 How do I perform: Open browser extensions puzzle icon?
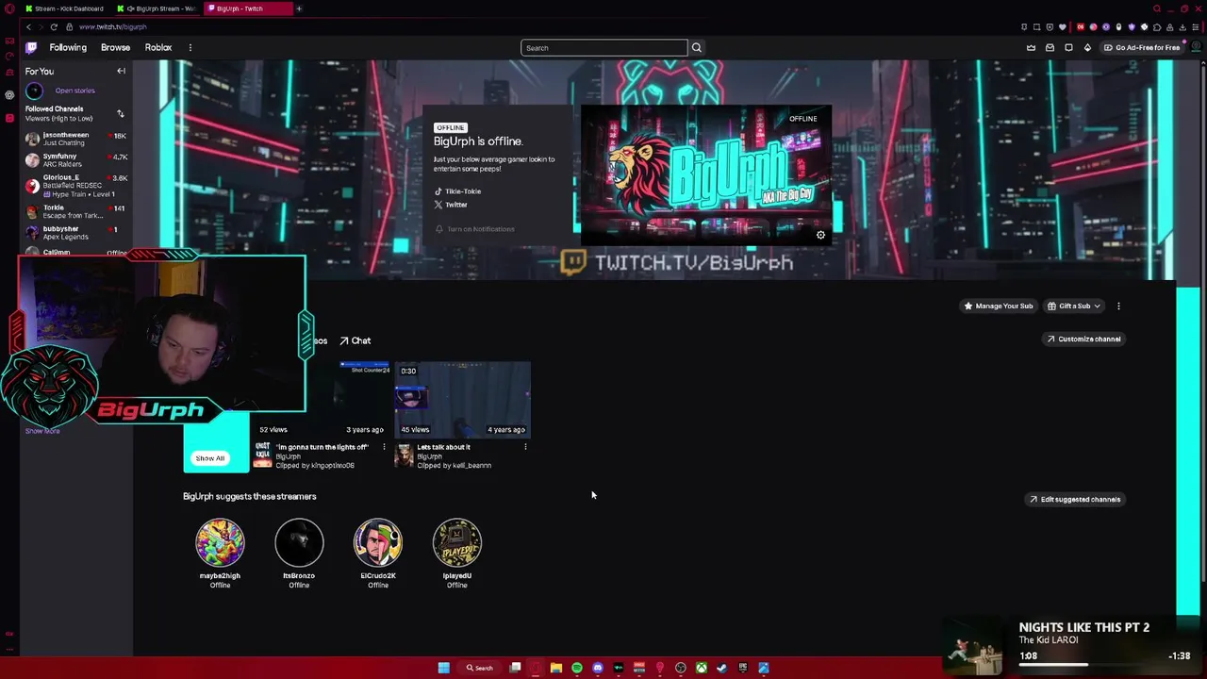(1156, 26)
